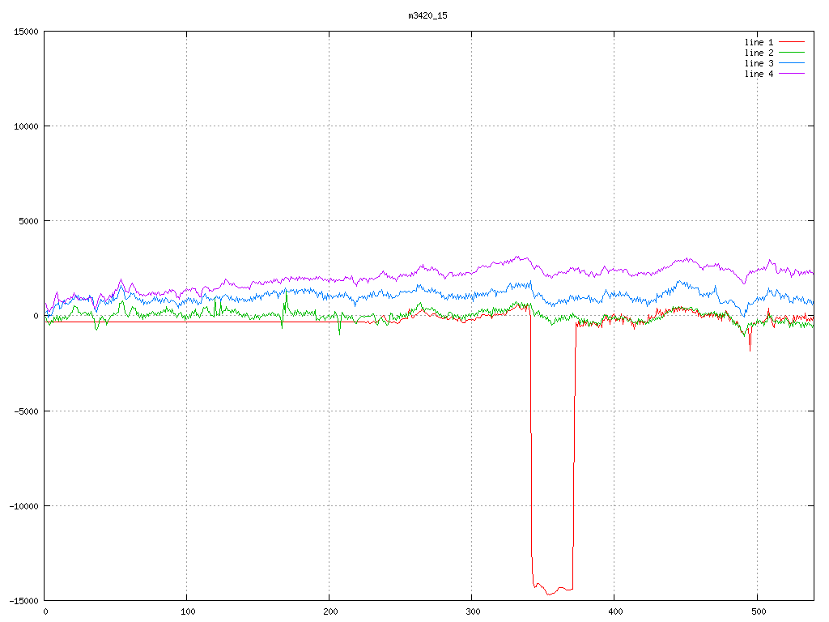Click the 'line 4' legend label
This screenshot has height=622, width=829.
point(759,74)
